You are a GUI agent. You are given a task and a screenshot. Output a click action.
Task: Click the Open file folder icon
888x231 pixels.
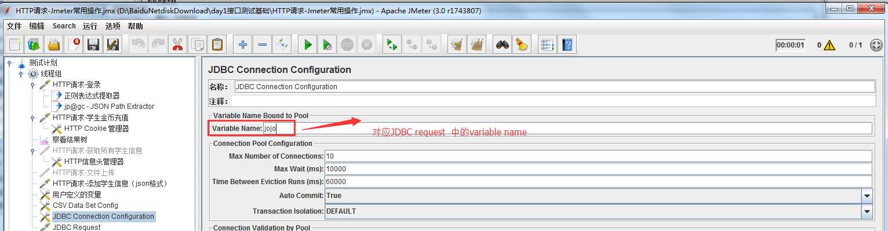[54, 45]
